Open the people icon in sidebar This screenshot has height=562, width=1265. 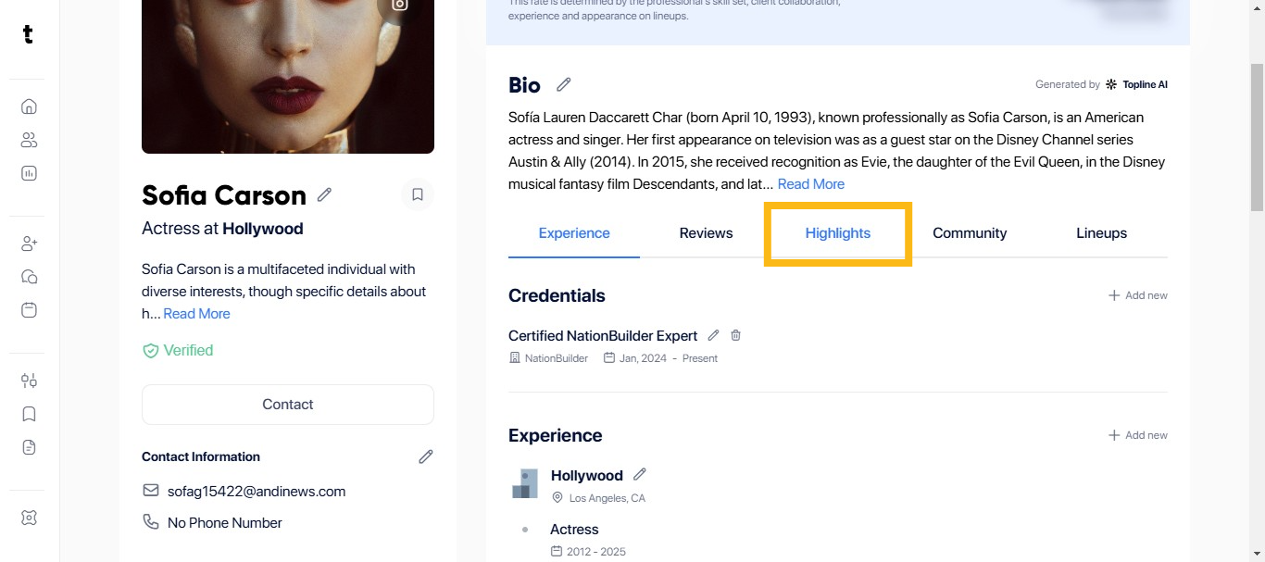[29, 140]
